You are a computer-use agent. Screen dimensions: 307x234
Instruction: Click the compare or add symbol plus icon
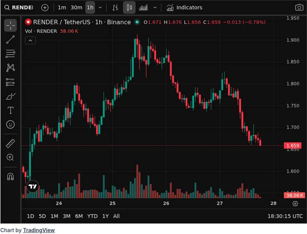click(x=45, y=8)
